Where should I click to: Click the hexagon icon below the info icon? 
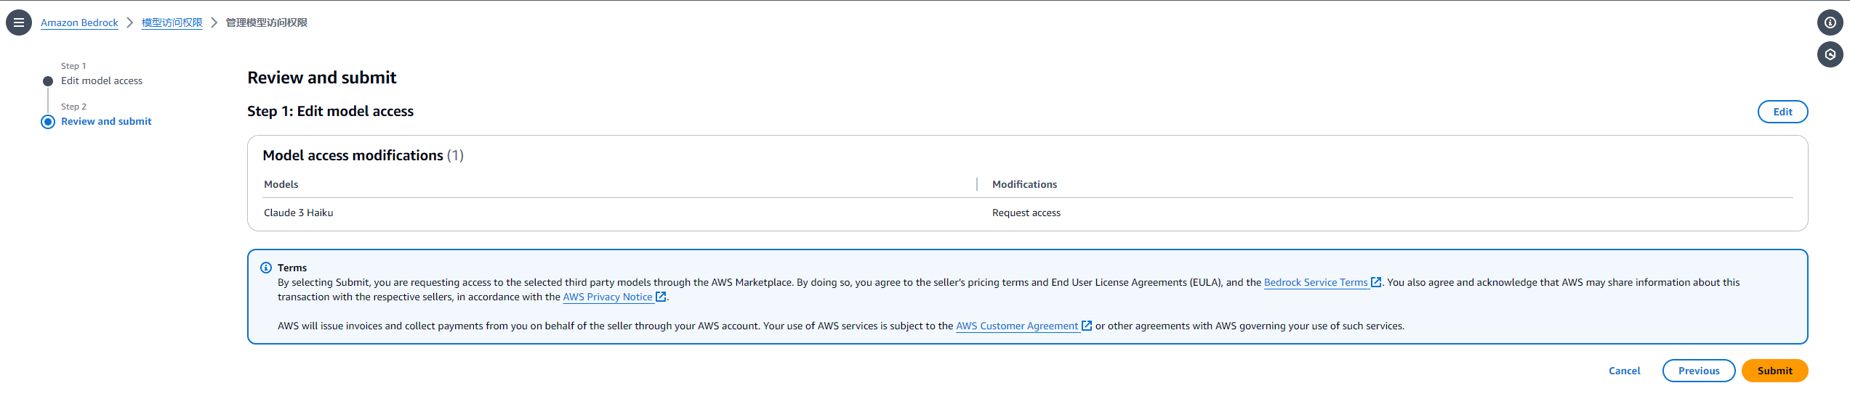(1830, 54)
